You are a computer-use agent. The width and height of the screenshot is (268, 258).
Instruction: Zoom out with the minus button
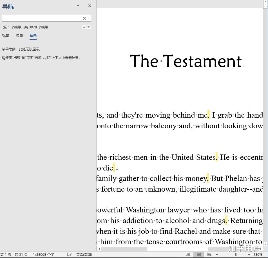coord(217,255)
